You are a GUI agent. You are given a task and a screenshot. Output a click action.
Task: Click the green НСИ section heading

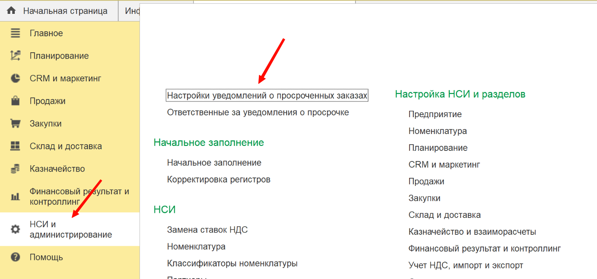click(165, 209)
